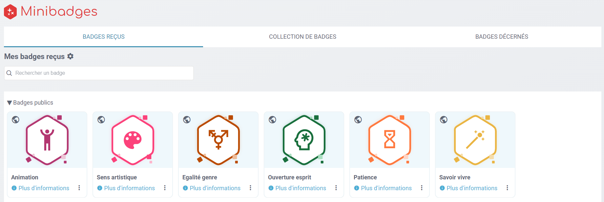The width and height of the screenshot is (604, 202).
Task: Click the Animation badge hexagon image
Action: (x=47, y=140)
